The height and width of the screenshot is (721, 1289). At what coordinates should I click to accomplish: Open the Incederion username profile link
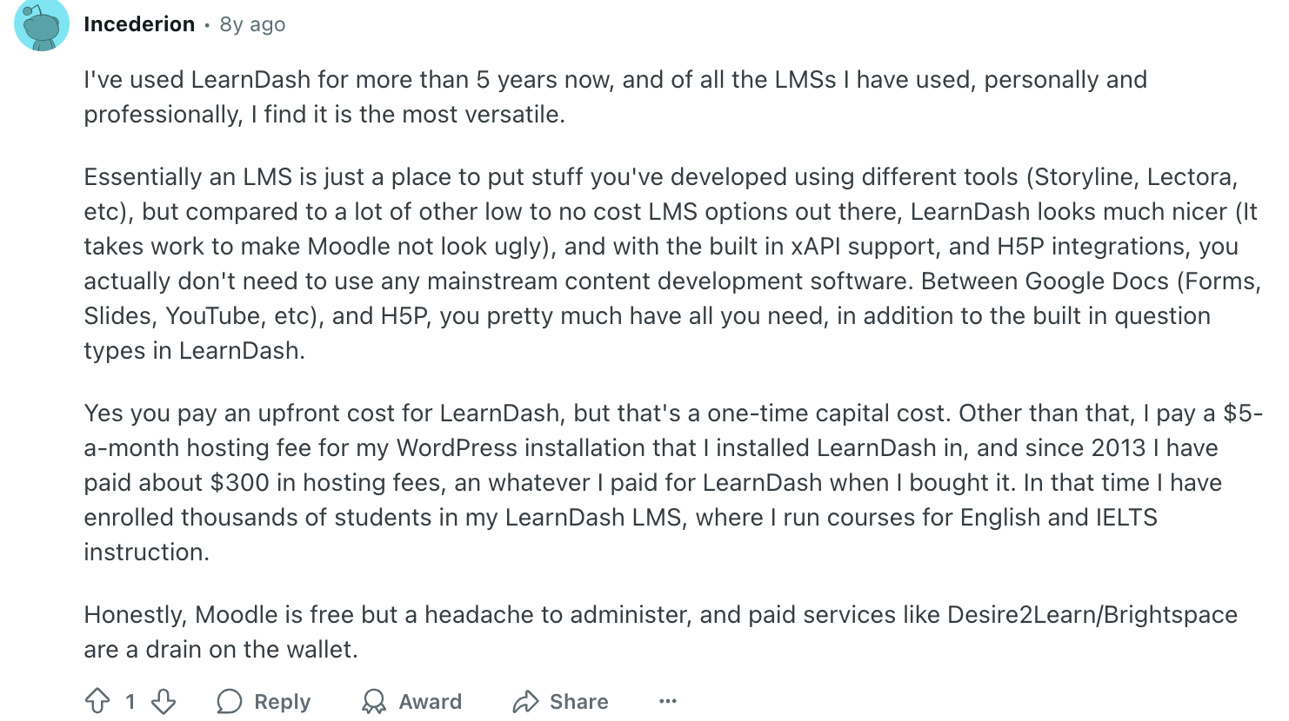139,24
